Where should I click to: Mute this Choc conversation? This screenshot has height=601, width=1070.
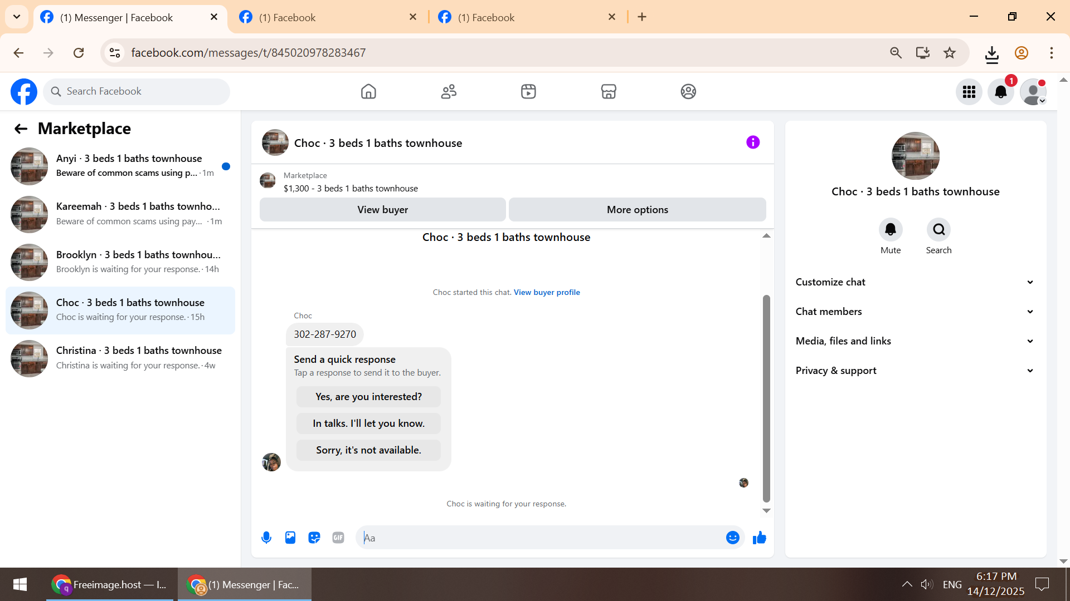click(891, 230)
